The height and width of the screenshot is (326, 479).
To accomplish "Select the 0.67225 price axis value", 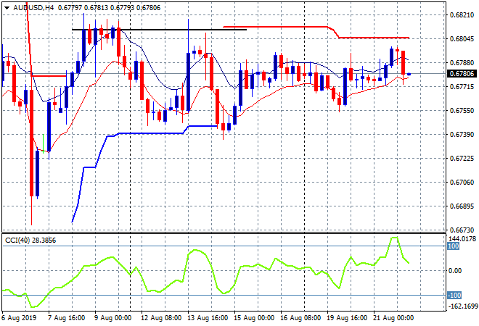I will [x=462, y=159].
